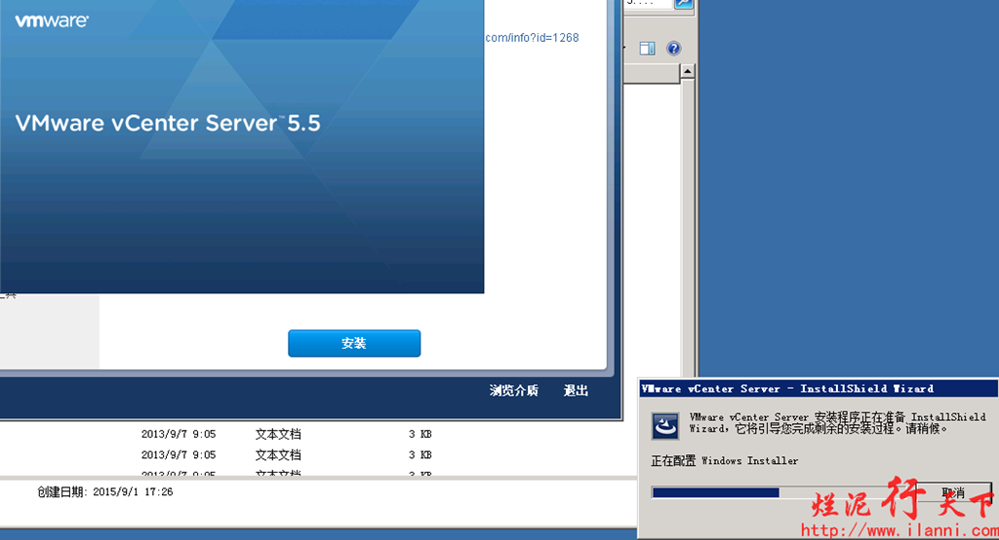Expand the view options dropdown arrow beside preview pane
This screenshot has height=540, width=999.
(624, 48)
